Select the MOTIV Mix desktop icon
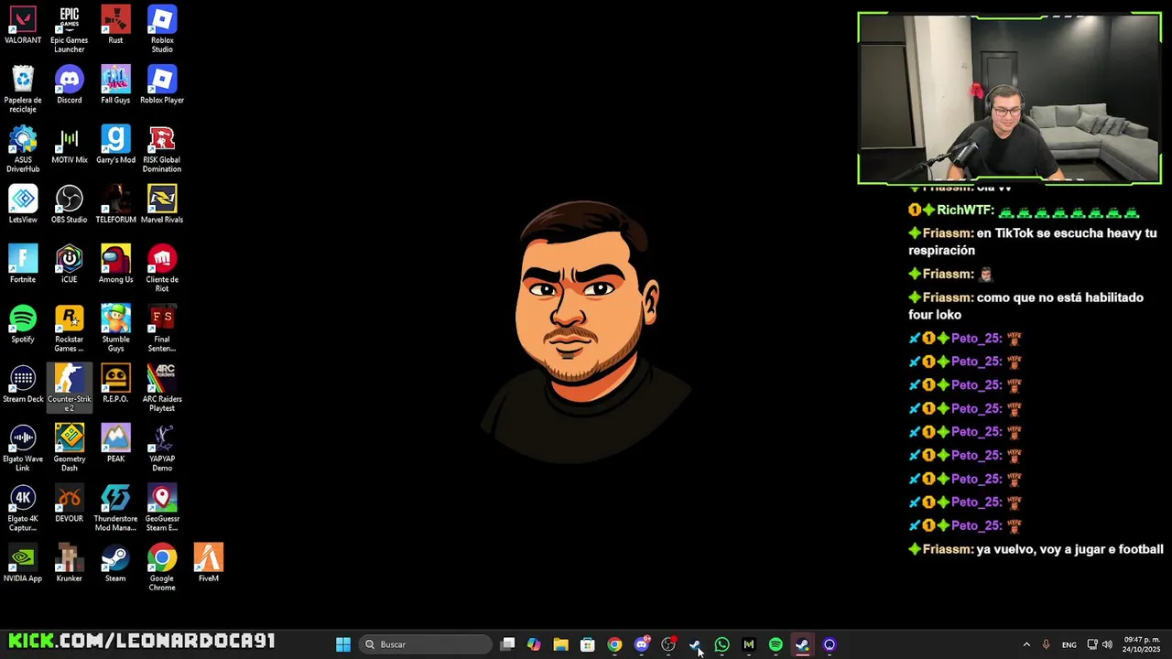This screenshot has width=1172, height=659. 70,146
